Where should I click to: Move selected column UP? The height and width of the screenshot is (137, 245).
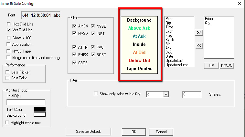(211, 66)
